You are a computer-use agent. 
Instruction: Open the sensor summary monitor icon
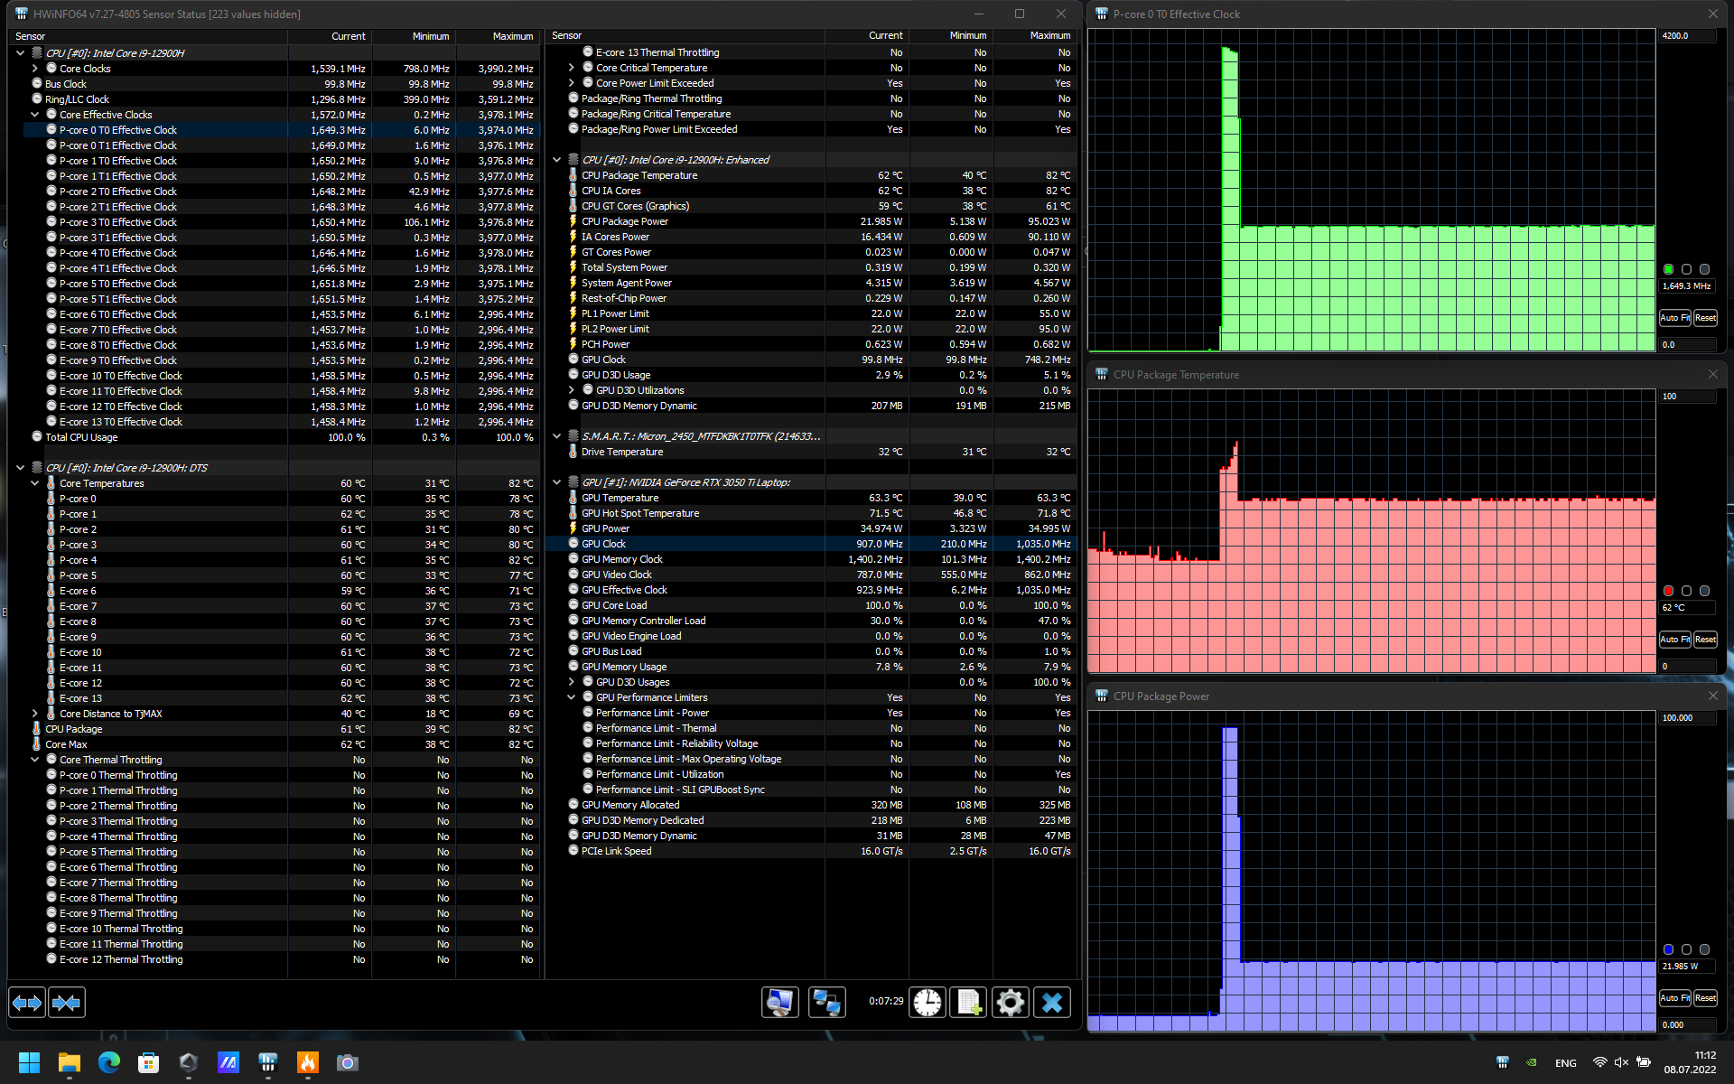[x=779, y=1002]
